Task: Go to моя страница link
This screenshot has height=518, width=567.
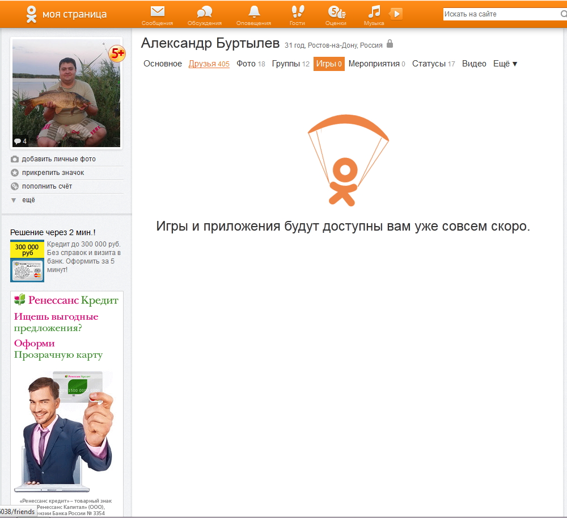Action: click(74, 14)
